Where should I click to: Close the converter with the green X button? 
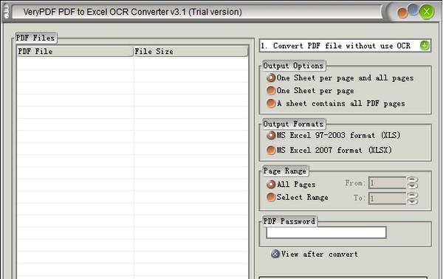point(426,12)
